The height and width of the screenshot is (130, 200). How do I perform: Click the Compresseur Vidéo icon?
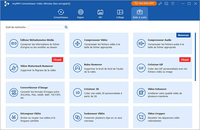point(77,44)
